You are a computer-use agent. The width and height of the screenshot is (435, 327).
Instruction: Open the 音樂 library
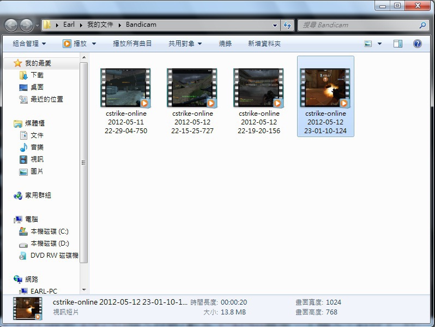37,147
